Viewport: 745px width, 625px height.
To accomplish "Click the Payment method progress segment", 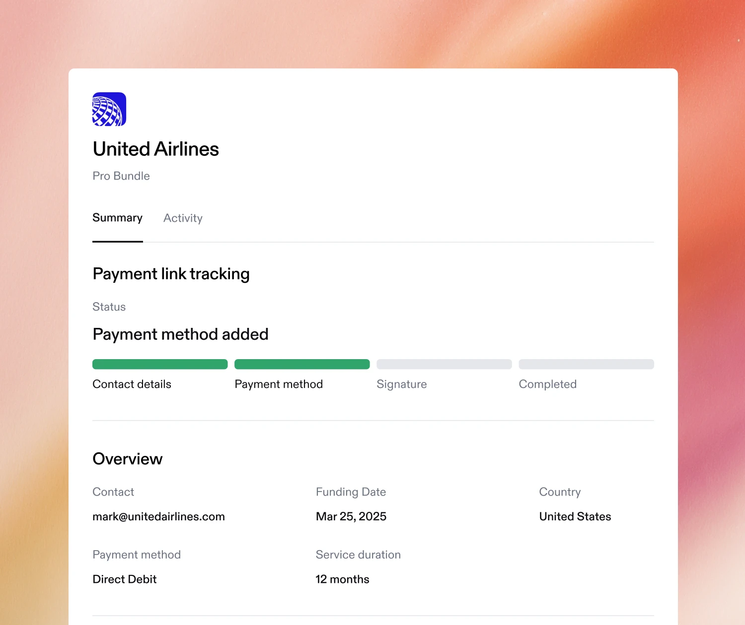I will coord(302,364).
